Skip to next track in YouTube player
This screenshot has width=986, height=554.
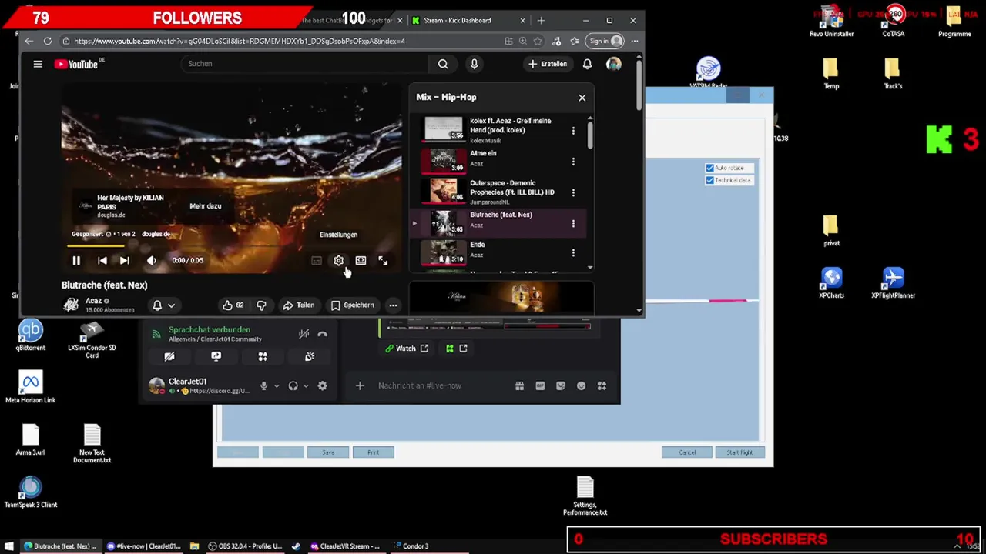pyautogui.click(x=124, y=261)
